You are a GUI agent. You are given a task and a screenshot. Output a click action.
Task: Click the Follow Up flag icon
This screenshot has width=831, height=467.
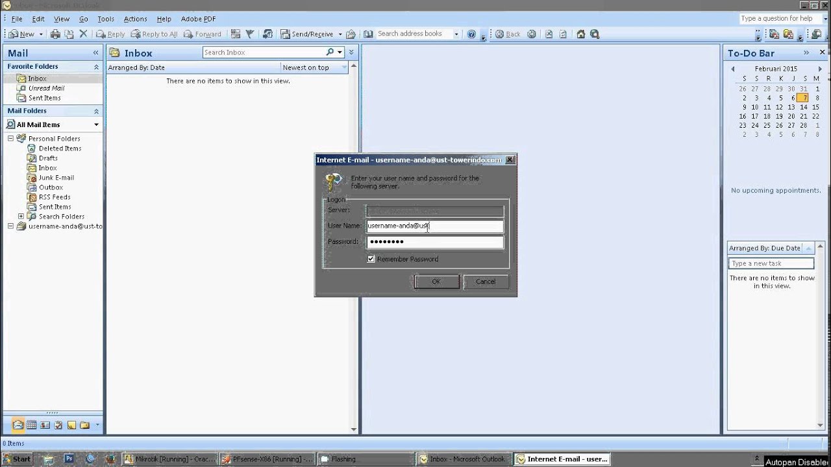[249, 34]
